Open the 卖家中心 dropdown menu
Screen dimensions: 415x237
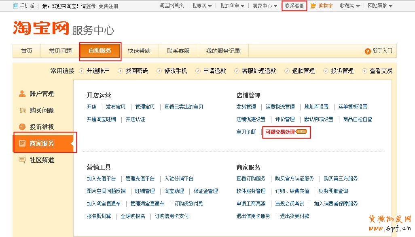265,6
